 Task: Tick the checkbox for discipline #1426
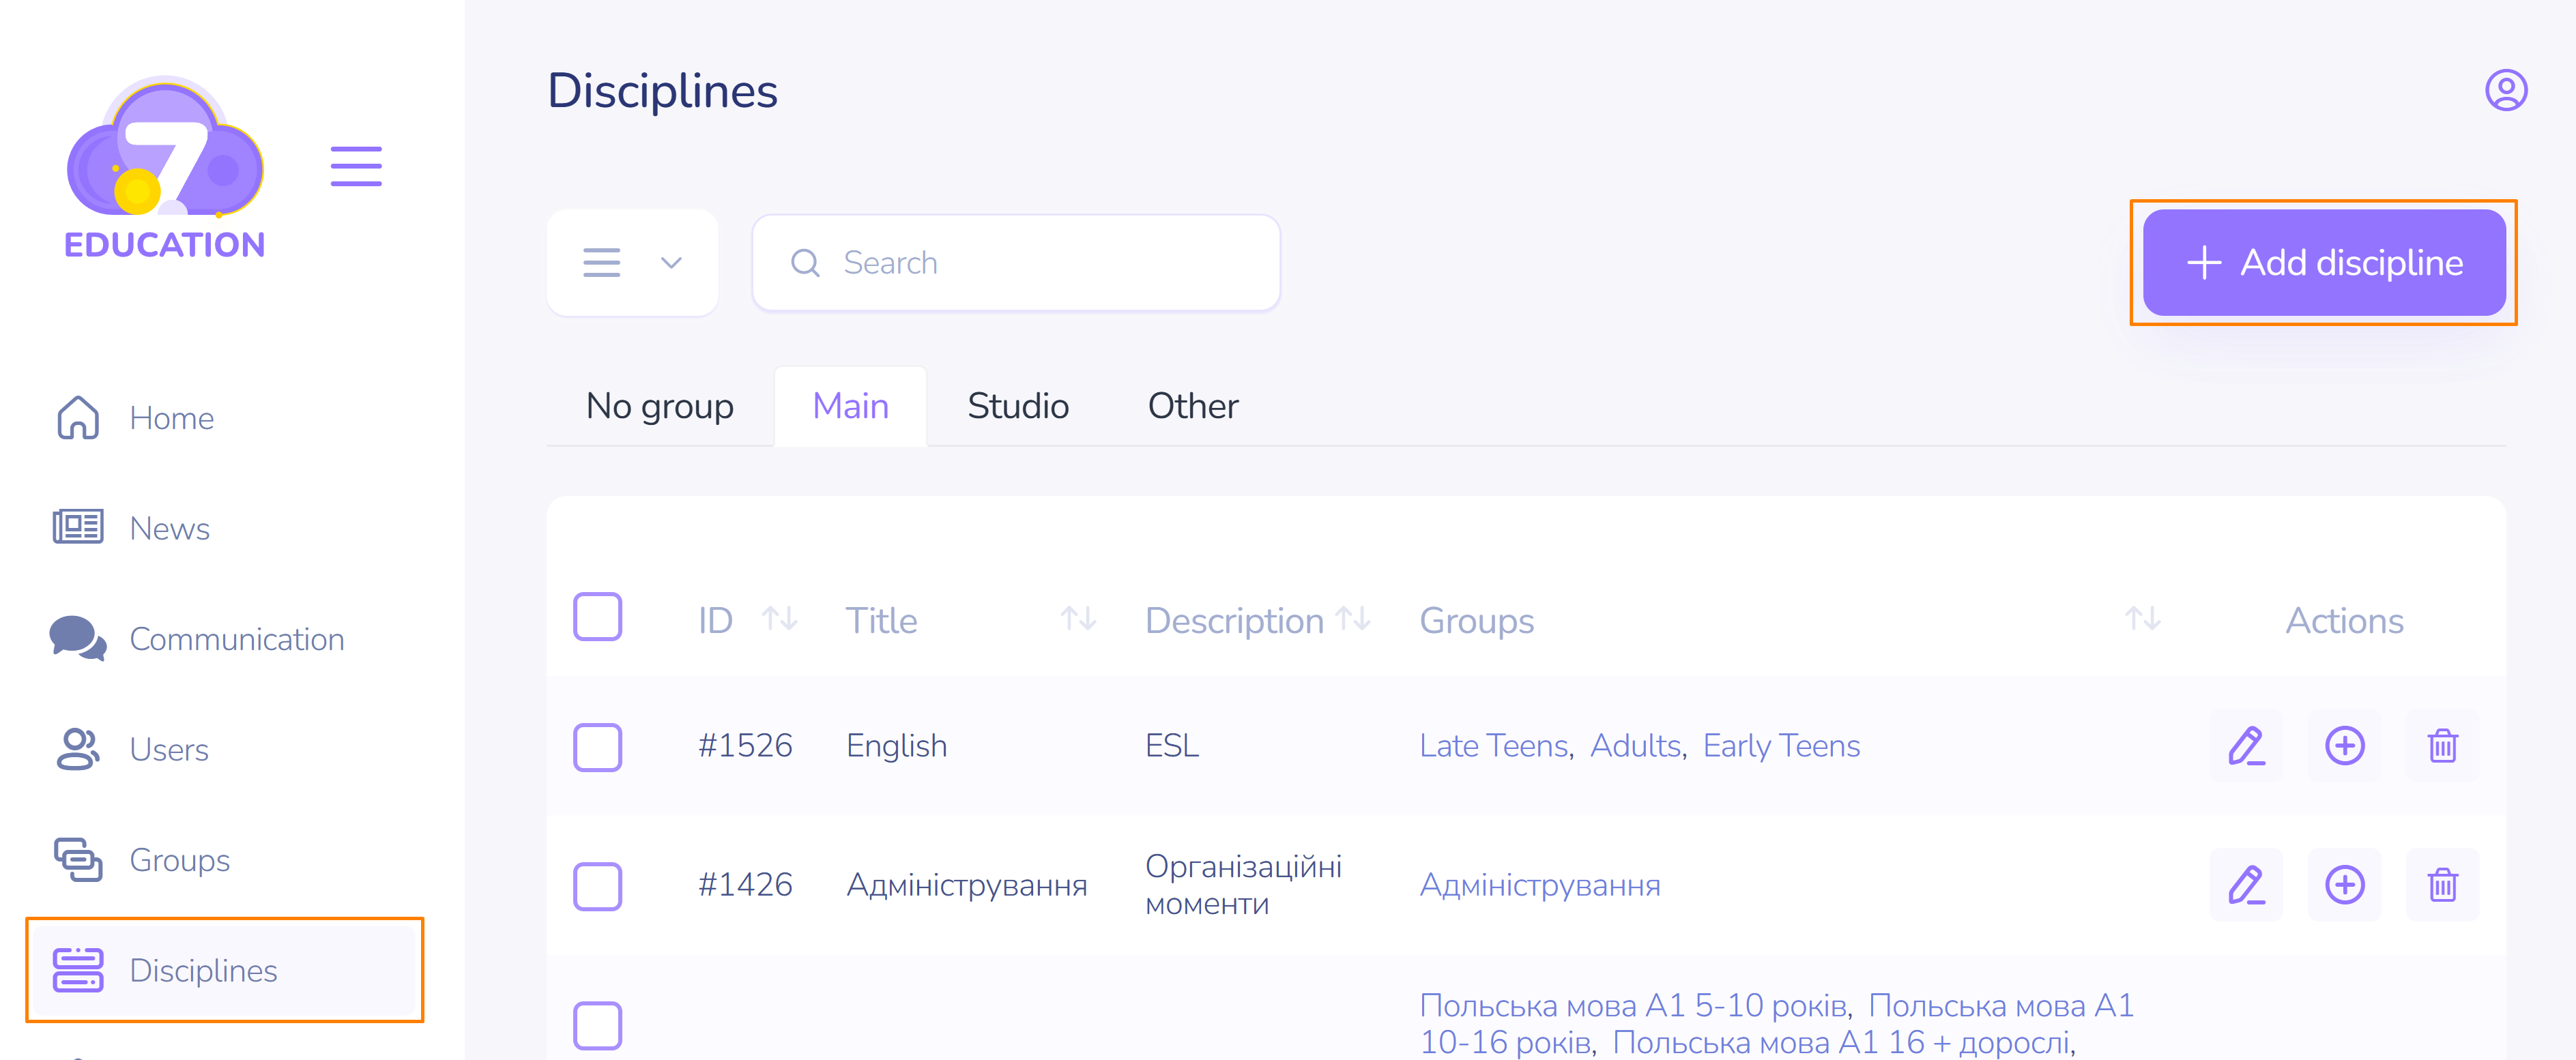tap(597, 886)
